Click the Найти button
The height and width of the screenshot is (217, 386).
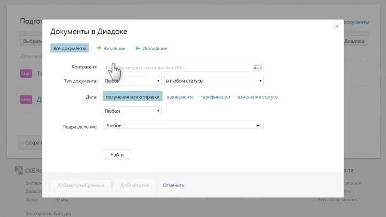pos(117,155)
